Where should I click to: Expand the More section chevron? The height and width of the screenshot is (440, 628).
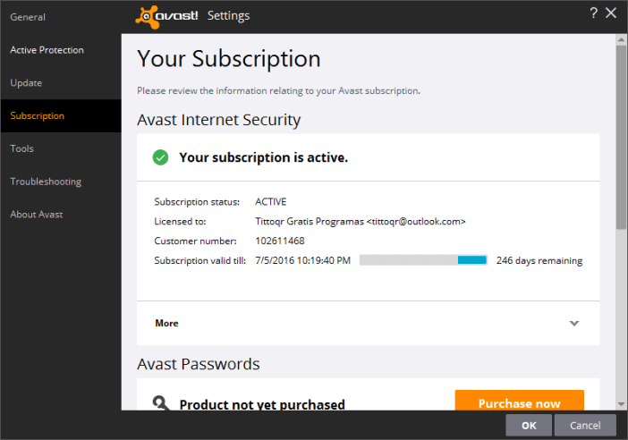click(x=574, y=323)
